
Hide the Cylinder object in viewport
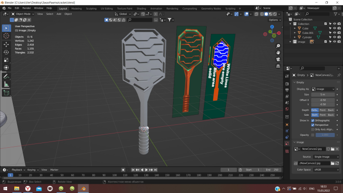click(334, 37)
